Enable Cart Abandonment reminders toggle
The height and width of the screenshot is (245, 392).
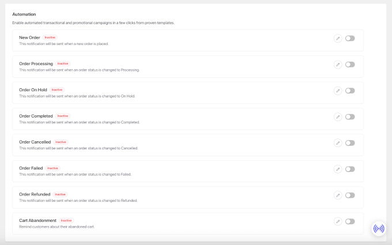pos(350,221)
